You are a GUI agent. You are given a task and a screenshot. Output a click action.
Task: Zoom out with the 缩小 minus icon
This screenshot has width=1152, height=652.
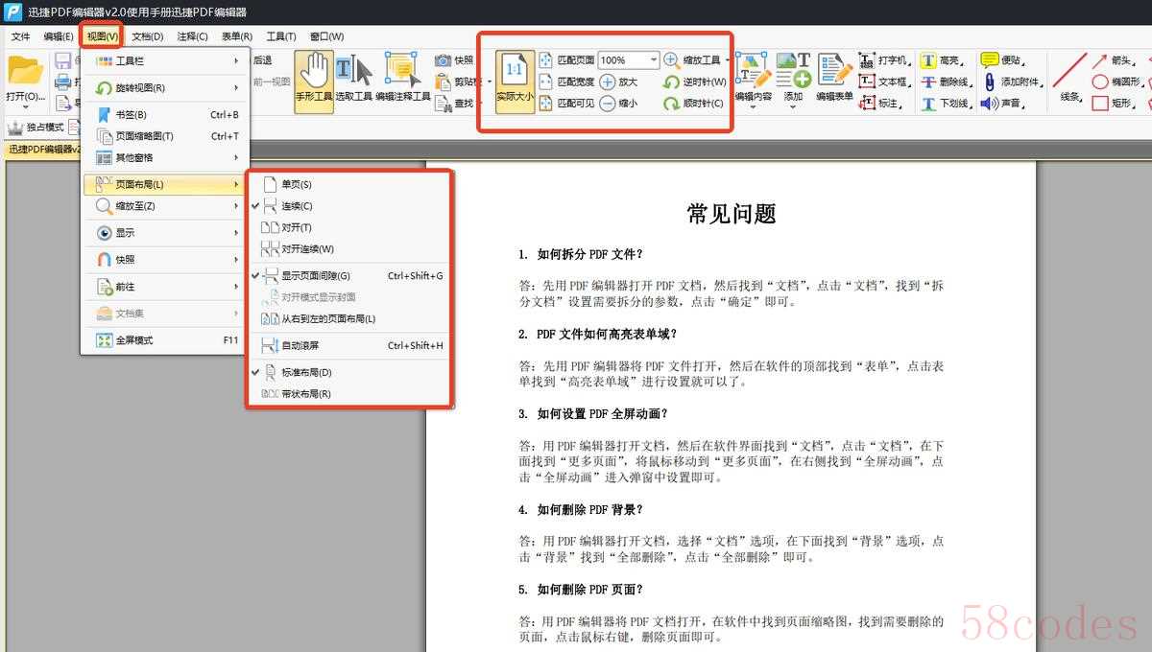(607, 103)
